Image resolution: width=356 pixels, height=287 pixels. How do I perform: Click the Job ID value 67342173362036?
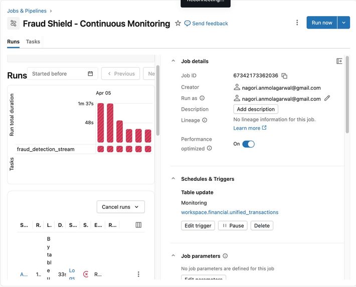(256, 76)
